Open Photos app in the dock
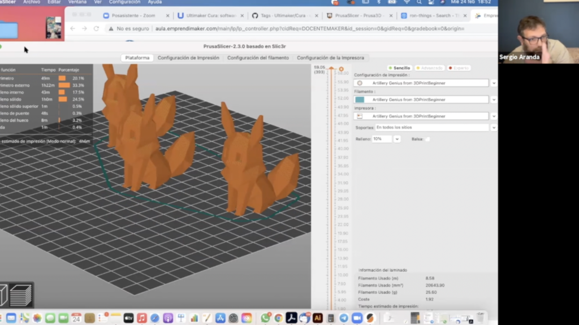The height and width of the screenshot is (325, 579). pos(37,318)
